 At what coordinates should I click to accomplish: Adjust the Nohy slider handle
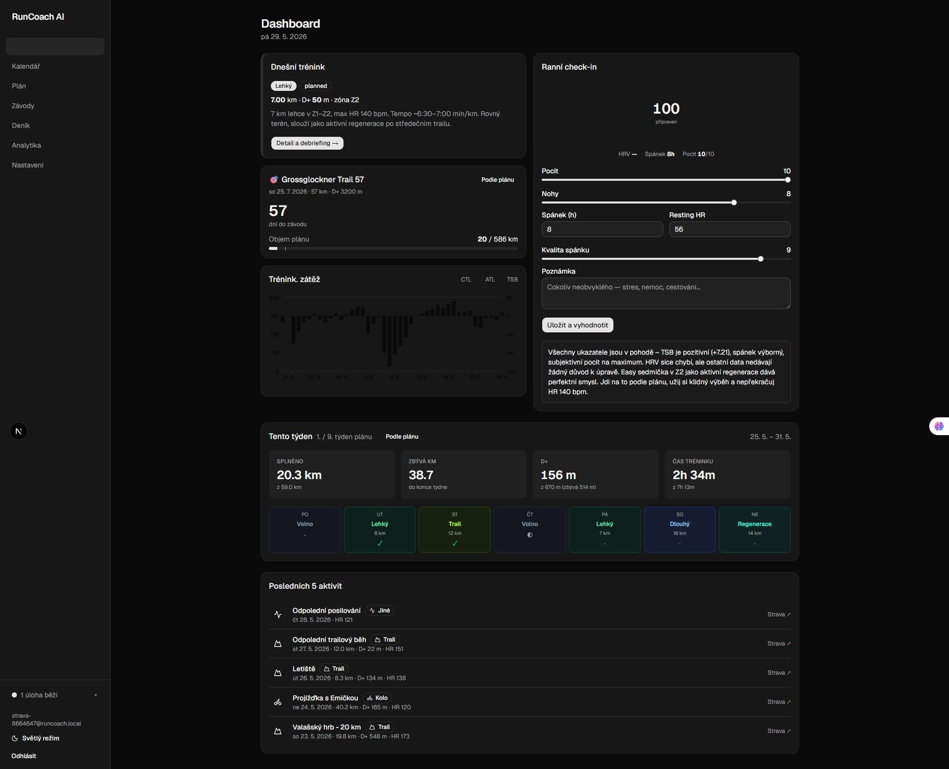(x=734, y=202)
